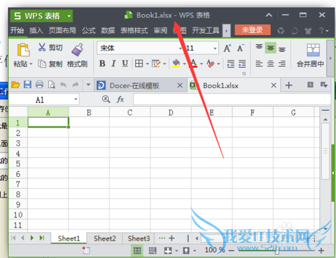The image size is (336, 258).
Task: Open the WPS 表格 application menu
Action: coord(41,16)
